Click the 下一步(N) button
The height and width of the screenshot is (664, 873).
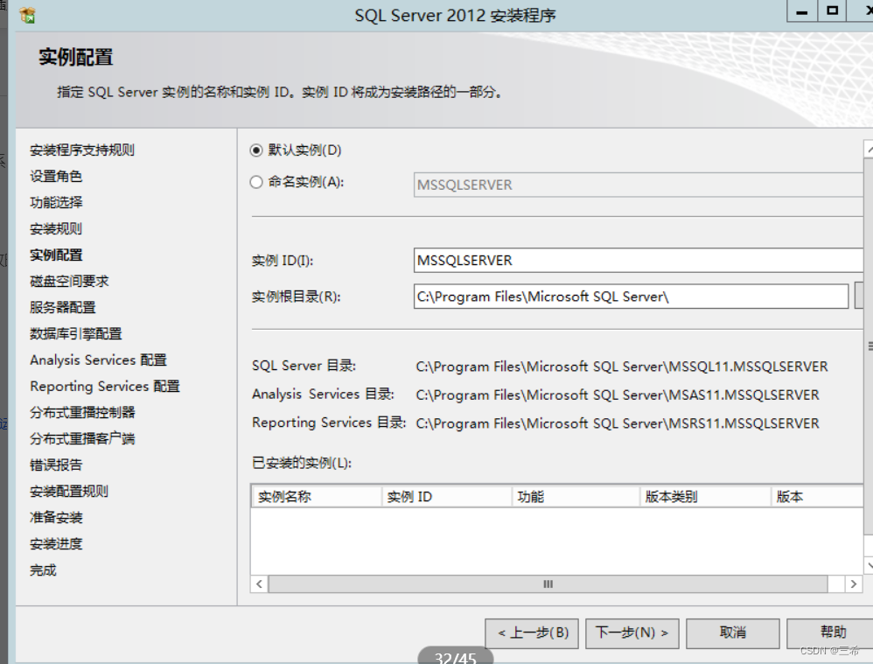pyautogui.click(x=632, y=633)
